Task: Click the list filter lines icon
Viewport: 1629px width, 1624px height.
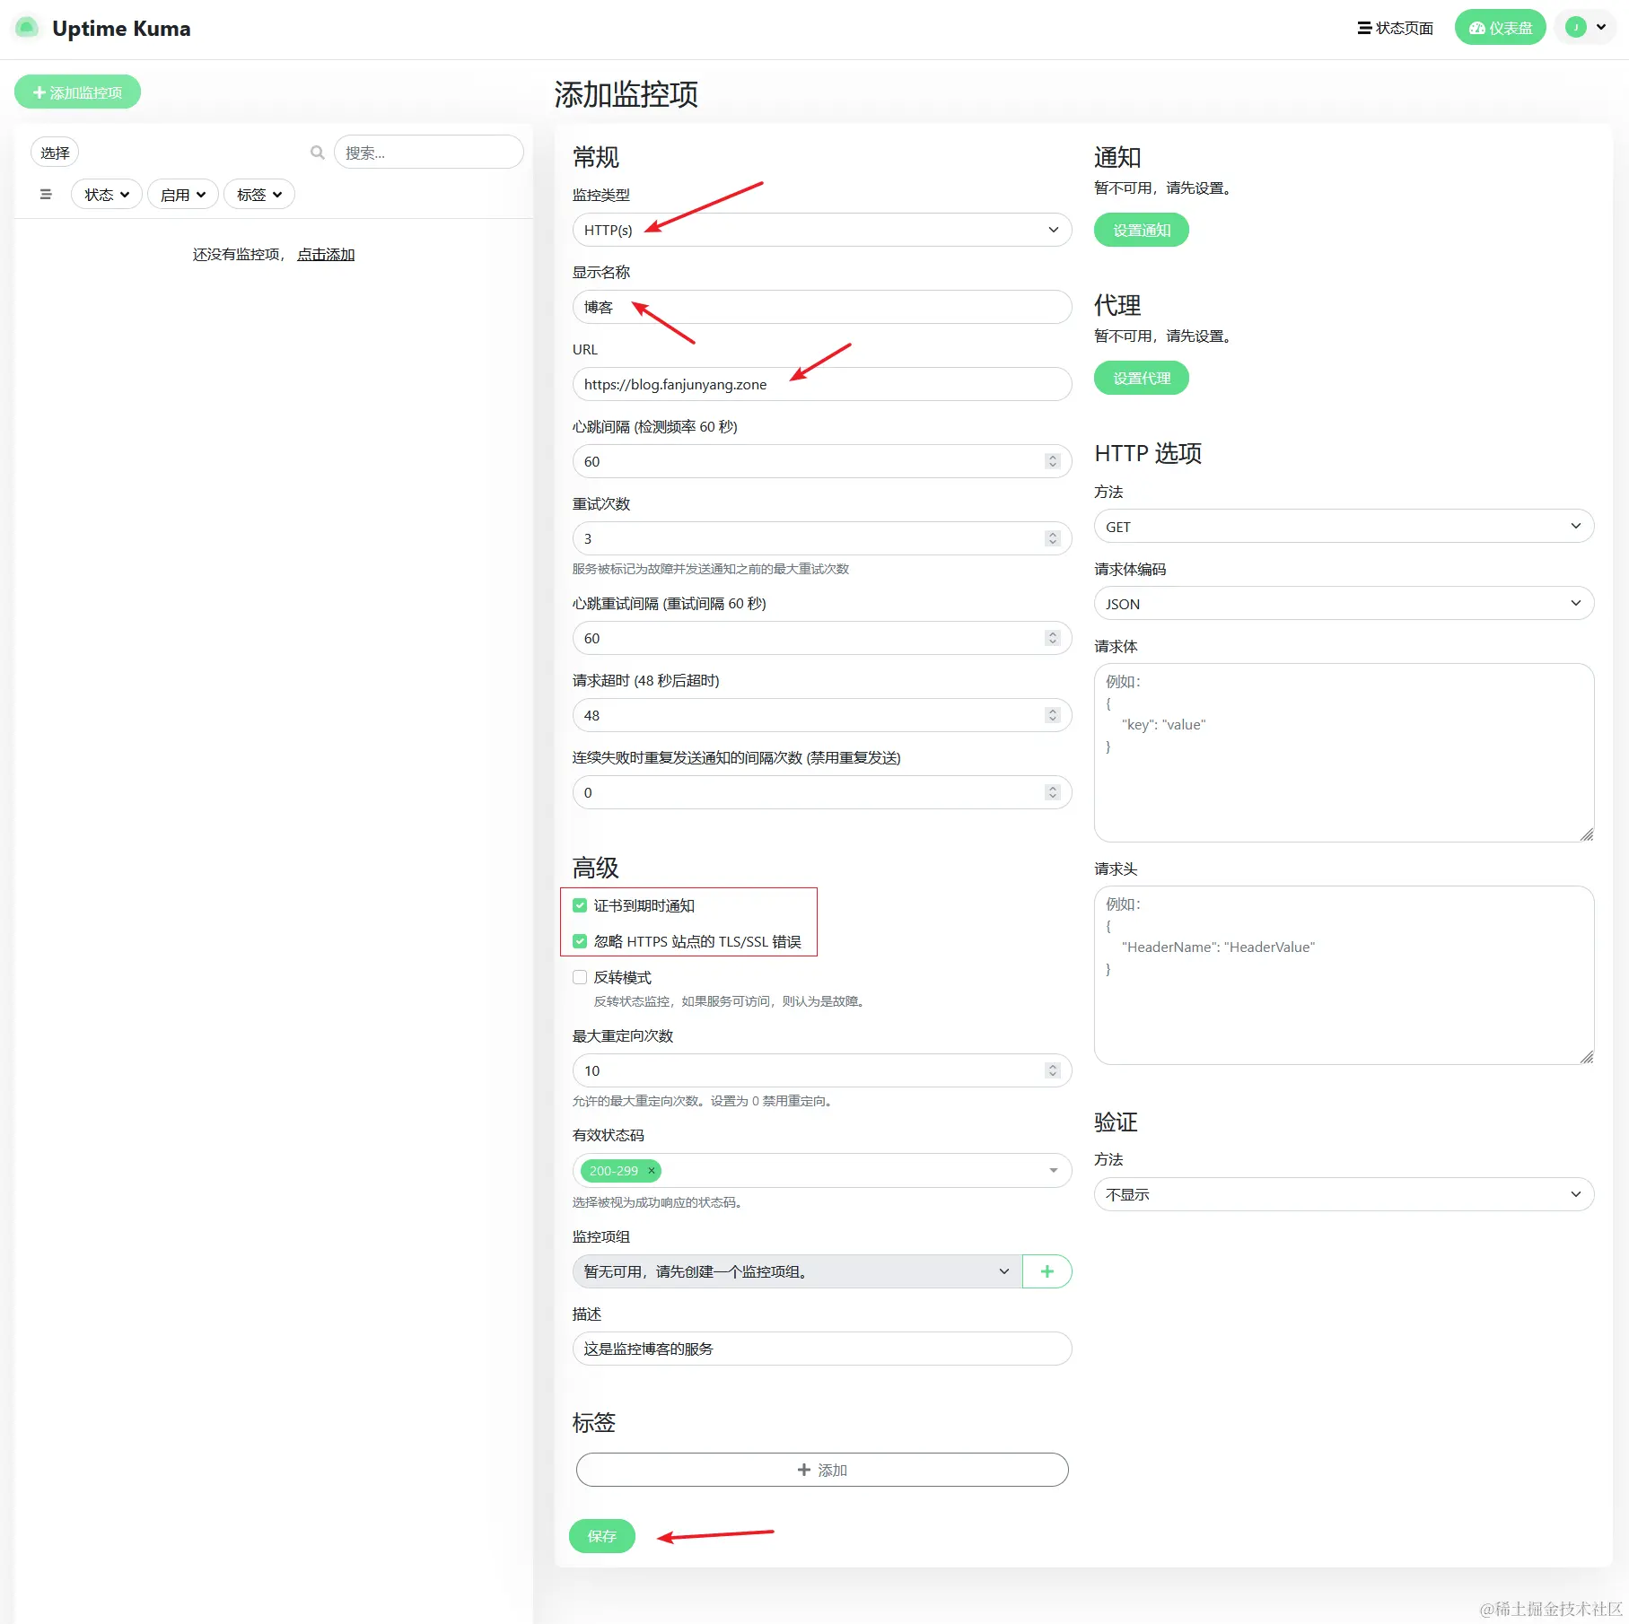Action: coord(46,194)
